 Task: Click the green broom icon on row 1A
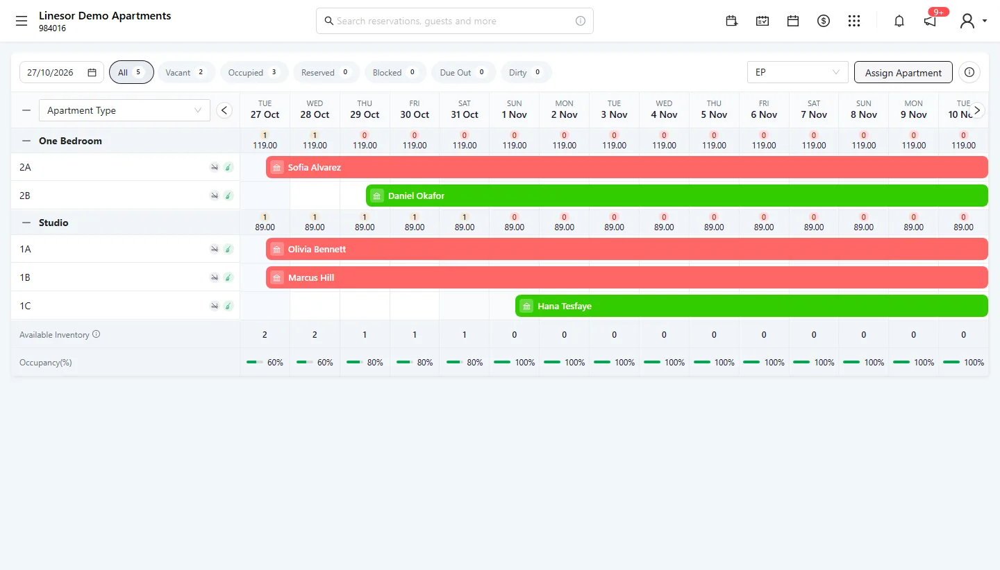click(228, 249)
